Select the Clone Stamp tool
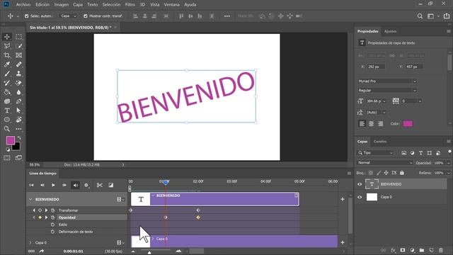 pyautogui.click(x=19, y=74)
